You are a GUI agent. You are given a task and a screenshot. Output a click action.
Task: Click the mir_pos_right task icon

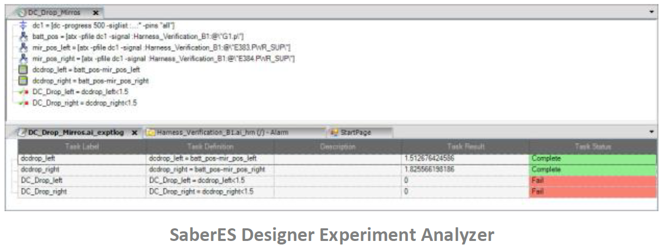(23, 59)
